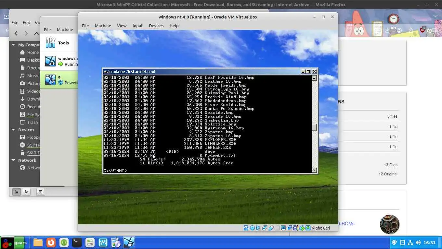Click cmd scrollbar up arrow
Screen dimensions: 442x249
click(314, 78)
